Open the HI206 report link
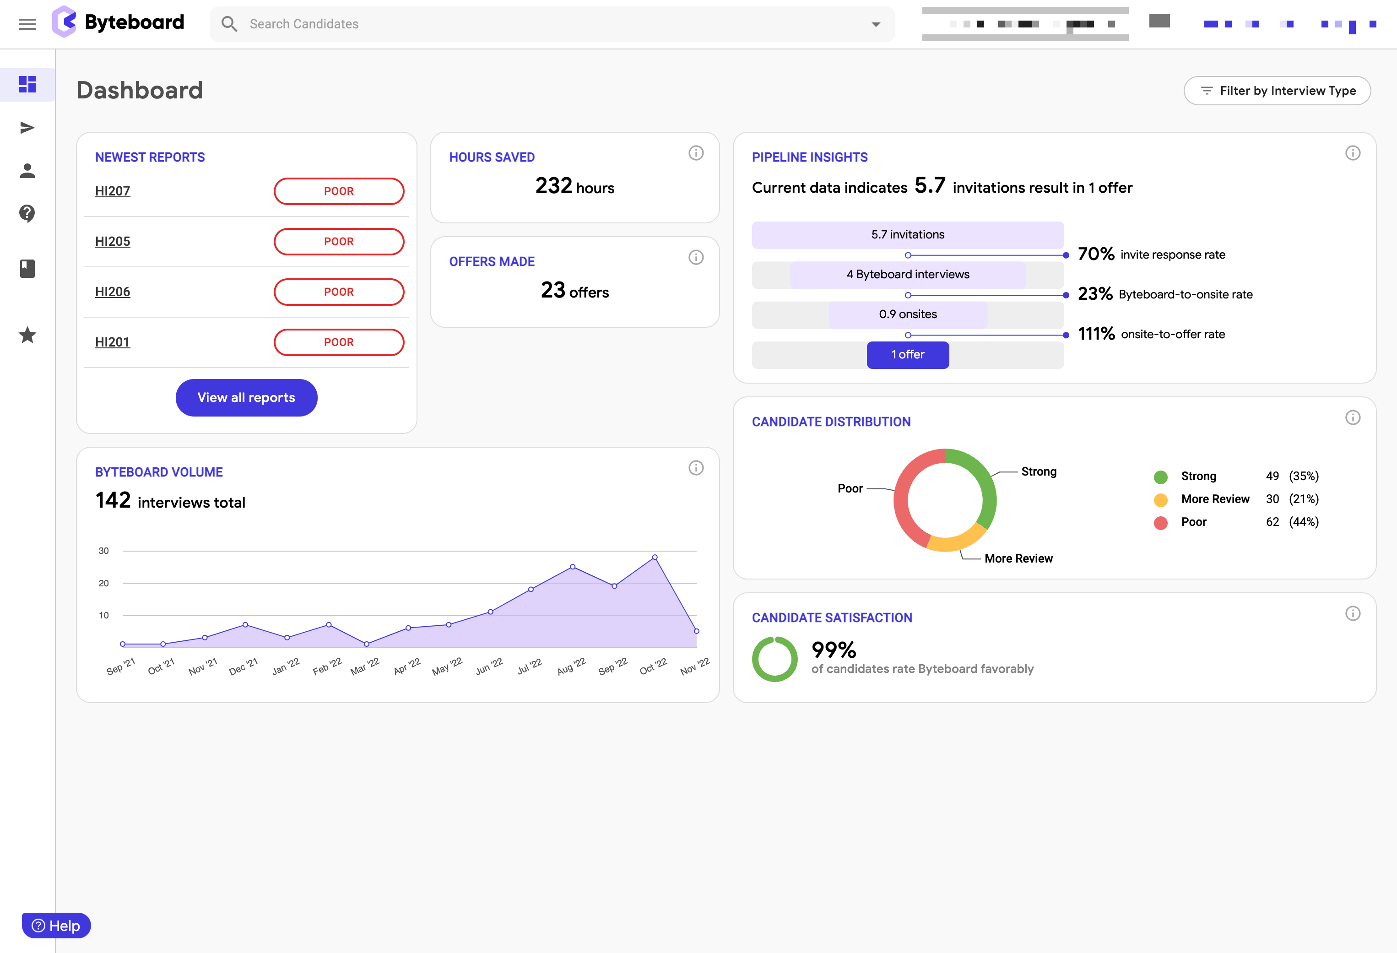The width and height of the screenshot is (1397, 953). [113, 292]
